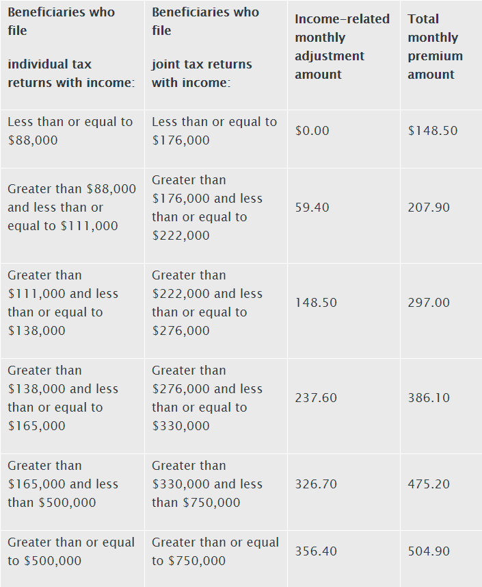Click the 'Income-related monthly adjustment amount' column header
The image size is (482, 587).
[x=342, y=47]
